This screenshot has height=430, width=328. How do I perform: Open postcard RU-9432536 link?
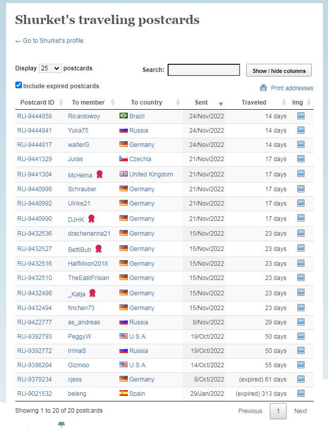35,234
